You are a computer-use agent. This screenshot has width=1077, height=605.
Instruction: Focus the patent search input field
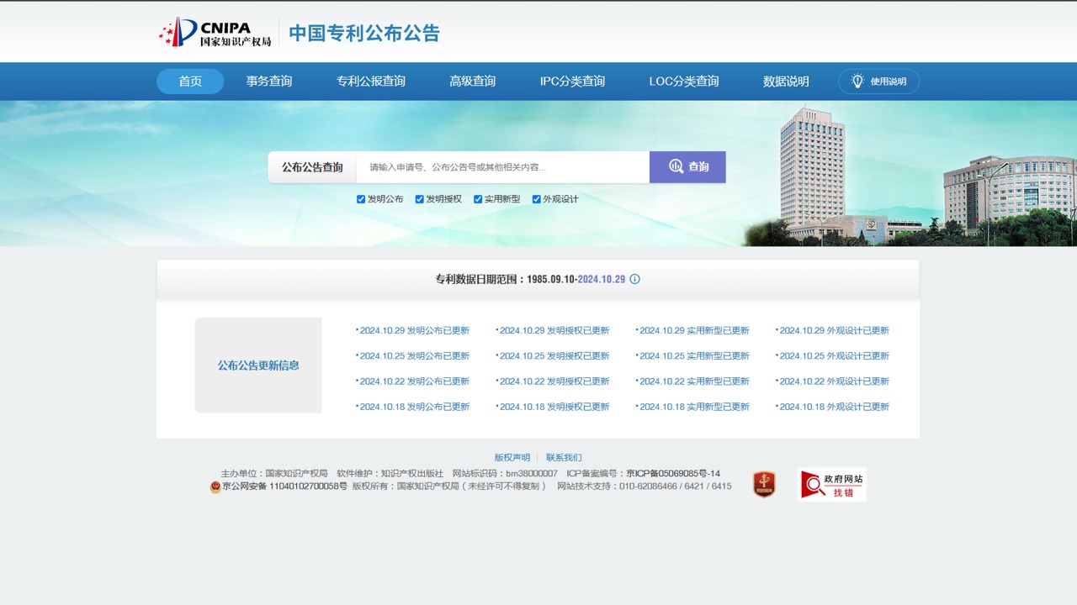click(502, 167)
